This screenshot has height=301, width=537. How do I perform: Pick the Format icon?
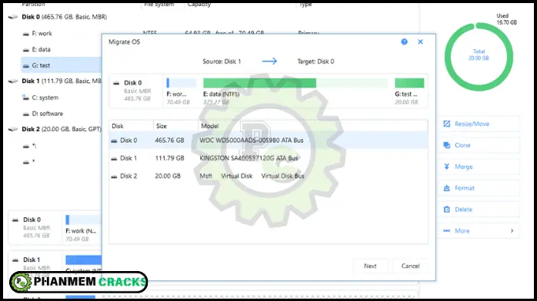446,188
